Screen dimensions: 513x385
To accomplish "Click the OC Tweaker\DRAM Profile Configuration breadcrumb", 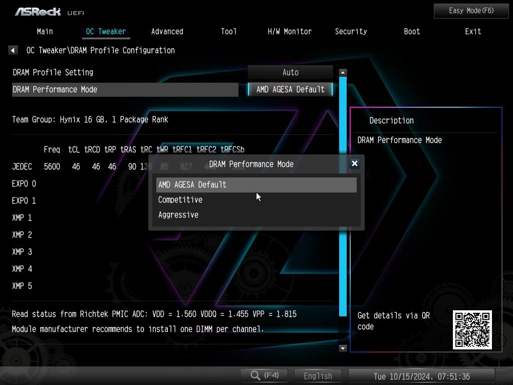I will [x=100, y=51].
